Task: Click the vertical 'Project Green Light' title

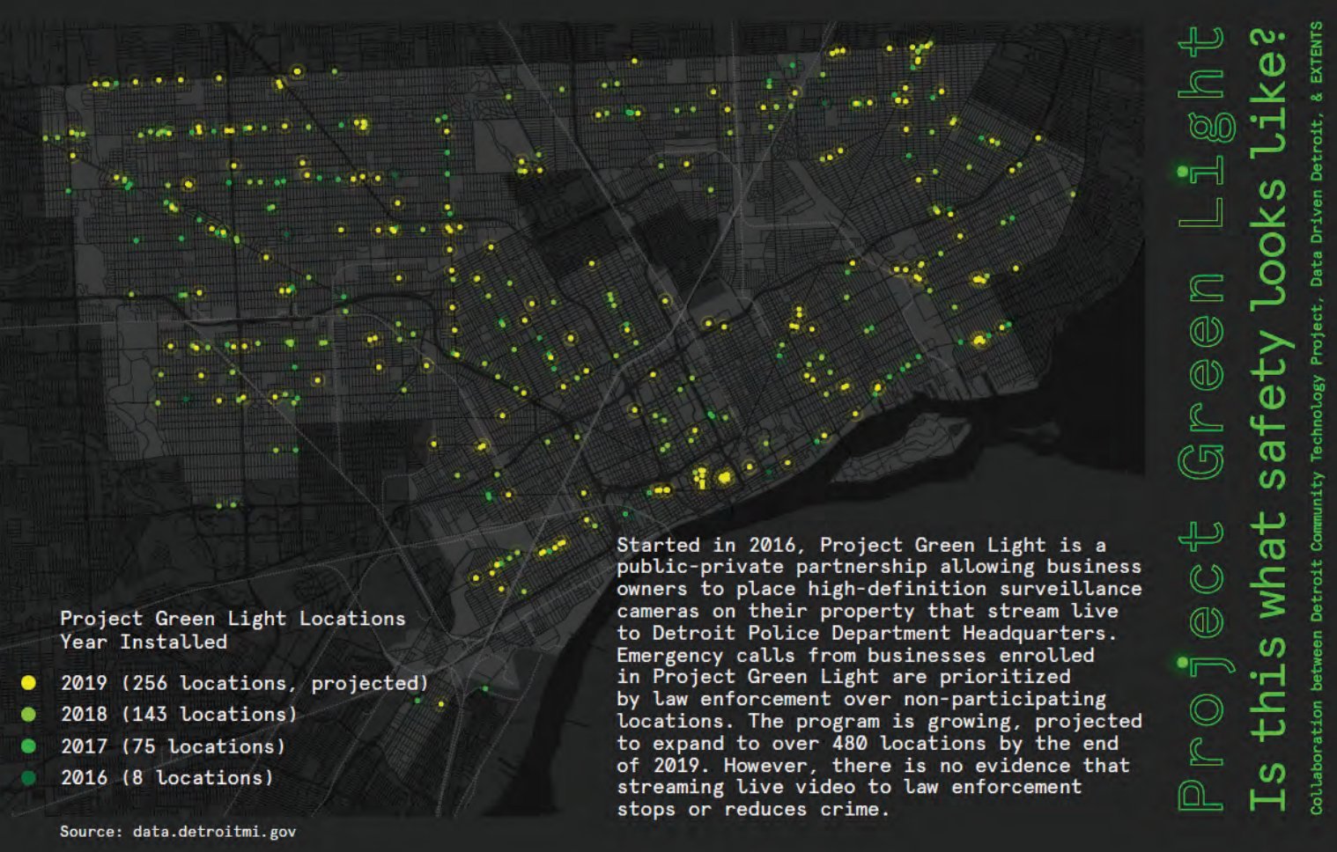Action: [1201, 418]
